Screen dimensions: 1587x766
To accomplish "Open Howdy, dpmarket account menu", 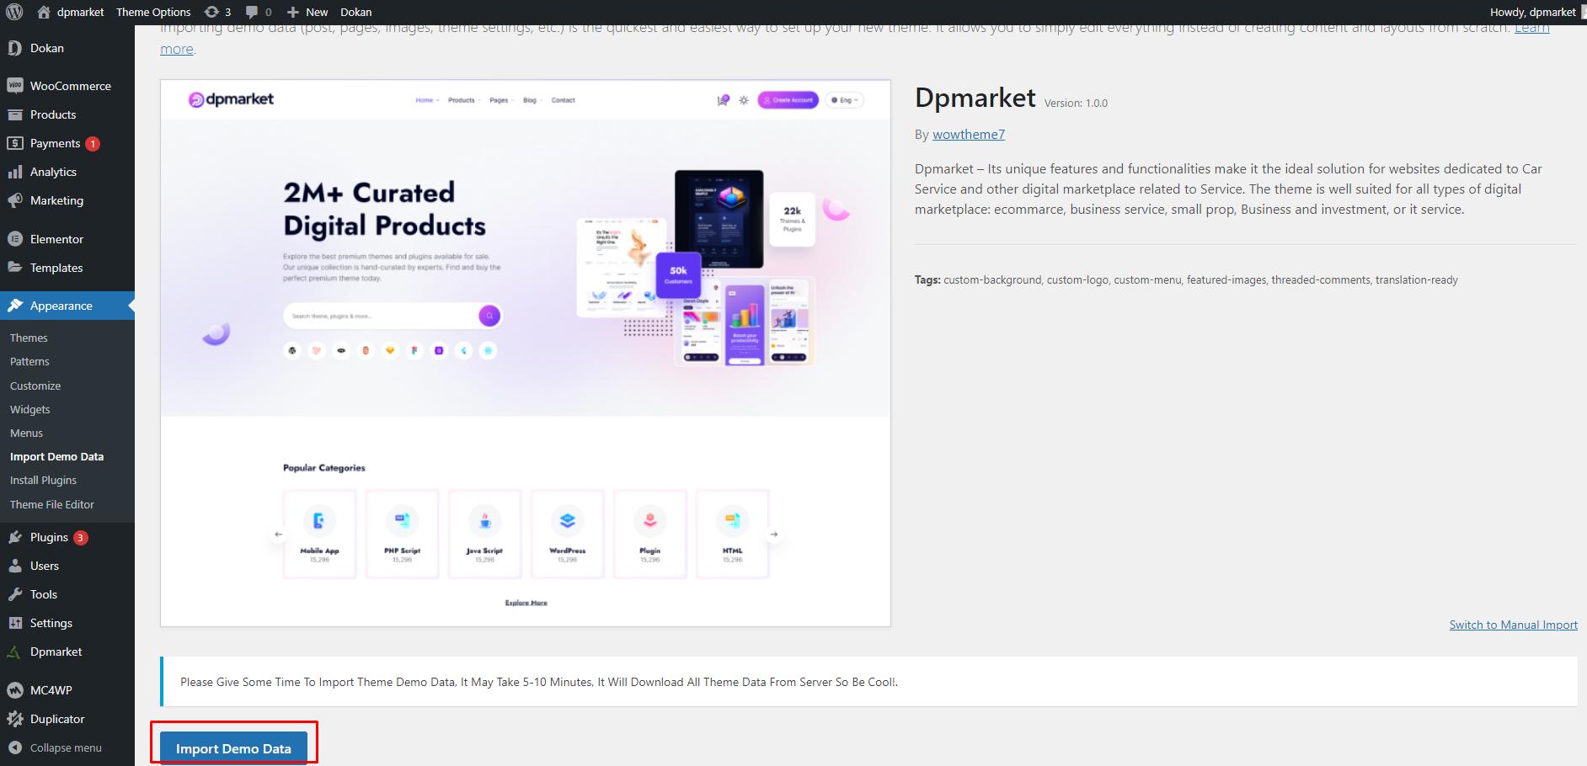I will [x=1532, y=12].
